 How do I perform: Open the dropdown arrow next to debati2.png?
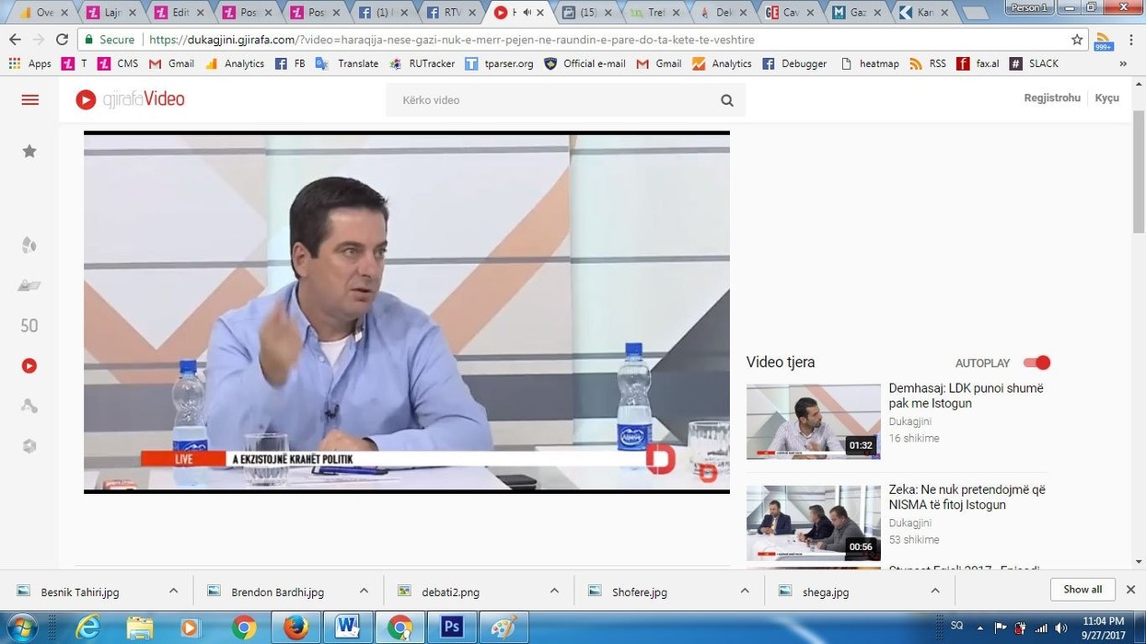[x=554, y=591]
